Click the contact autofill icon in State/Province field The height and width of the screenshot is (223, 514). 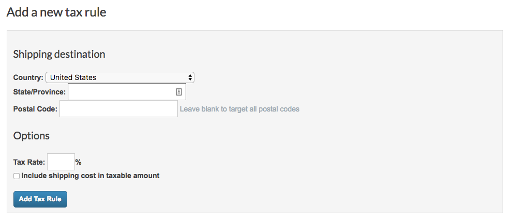pyautogui.click(x=178, y=92)
